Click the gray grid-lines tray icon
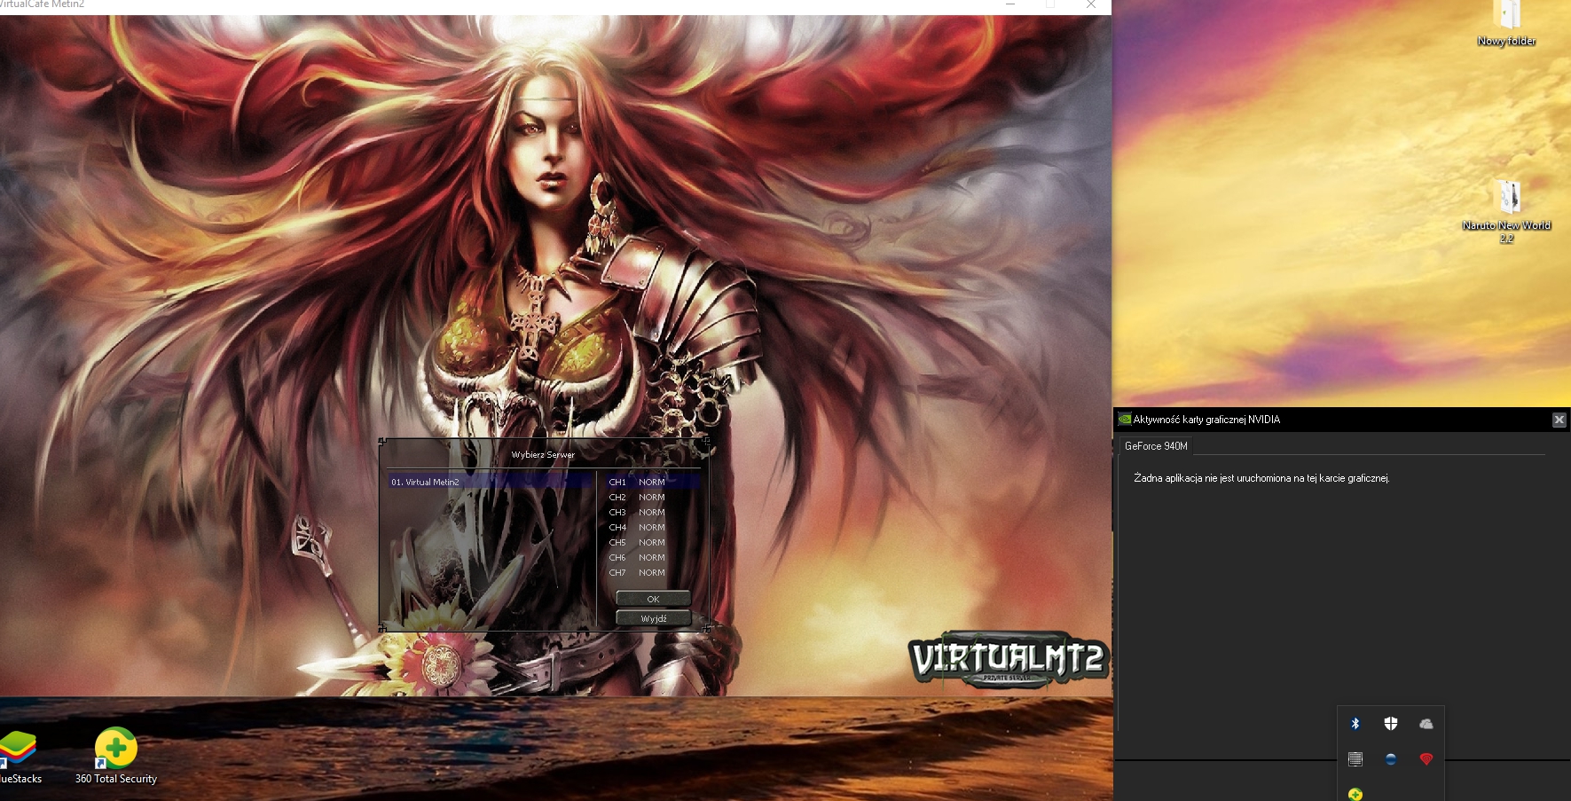 coord(1355,759)
